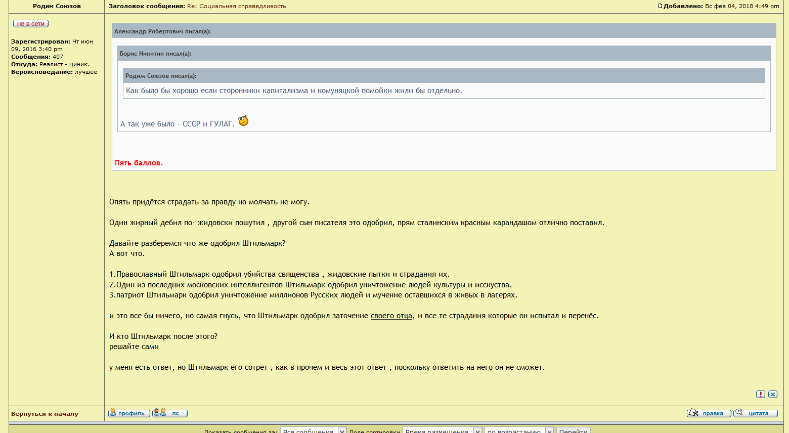Send private message via лс button
The width and height of the screenshot is (789, 433).
[170, 413]
